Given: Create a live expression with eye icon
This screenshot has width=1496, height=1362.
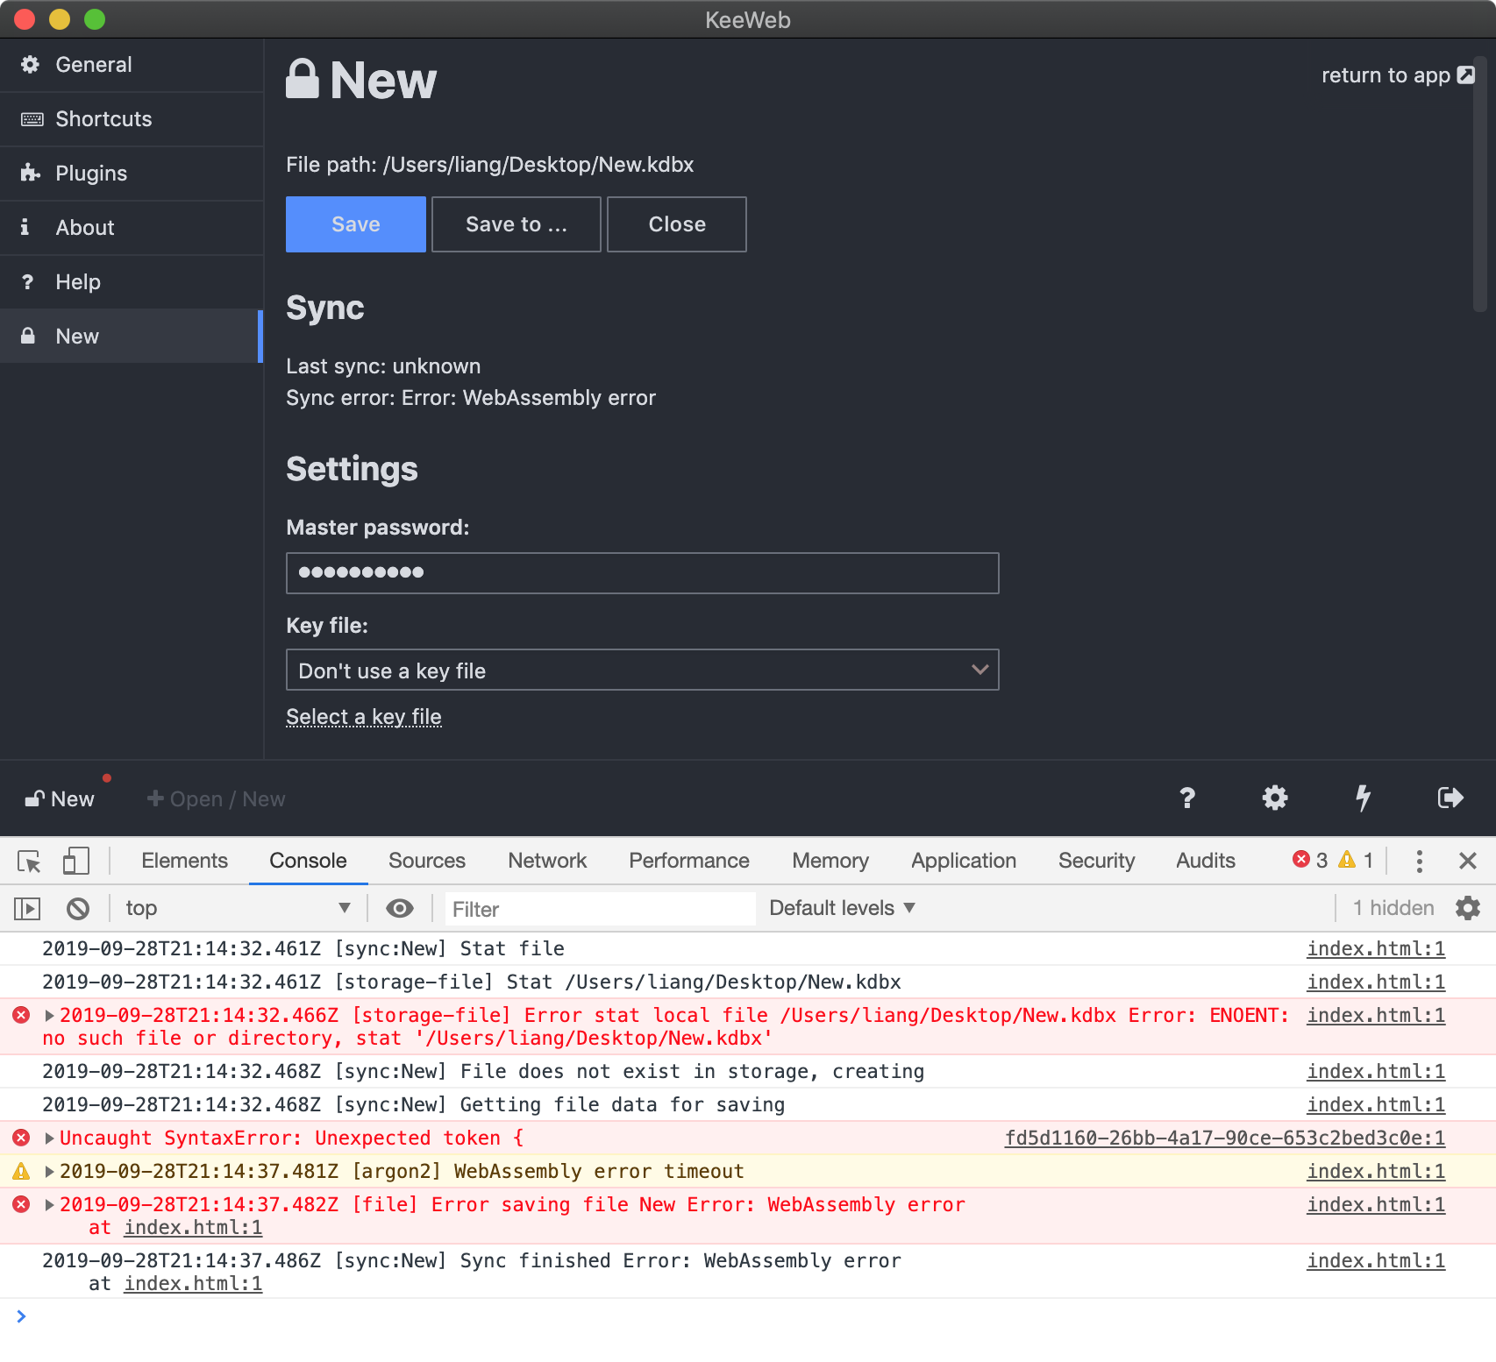Looking at the screenshot, I should pos(400,909).
